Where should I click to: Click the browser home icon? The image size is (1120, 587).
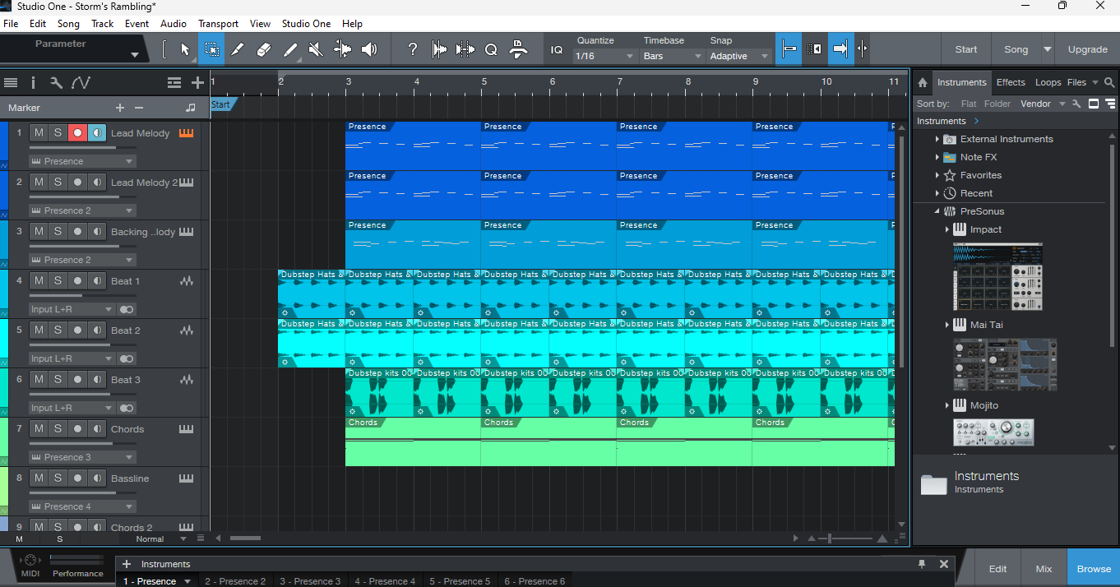pyautogui.click(x=923, y=82)
